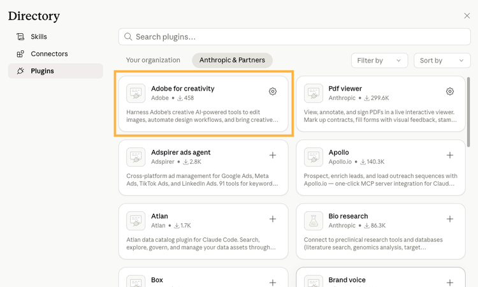Open the Sort by dropdown
This screenshot has height=287, width=478.
[442, 61]
